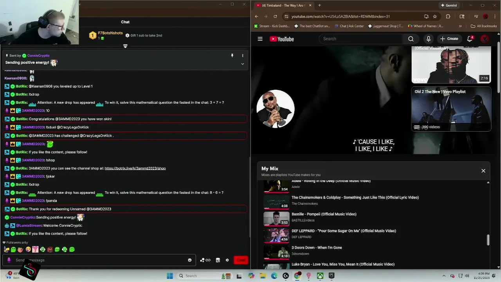Open Xbox app from taskbar

pos(320,276)
